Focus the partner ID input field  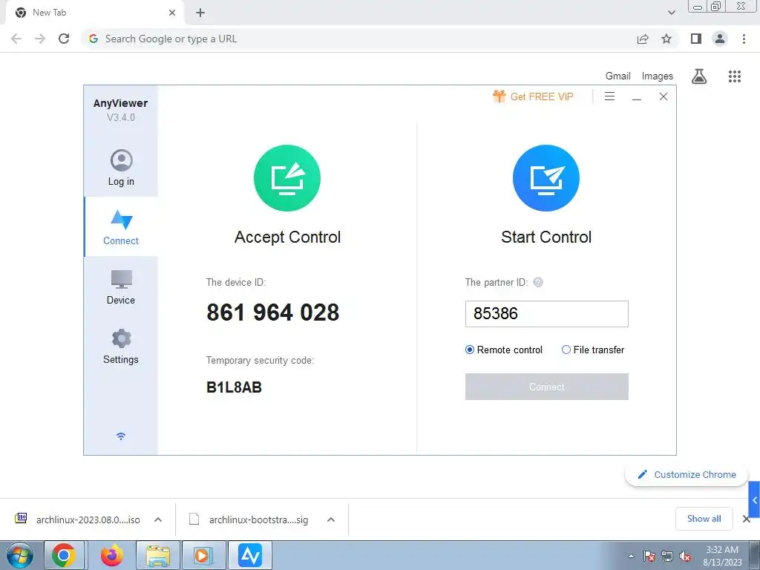pyautogui.click(x=547, y=314)
